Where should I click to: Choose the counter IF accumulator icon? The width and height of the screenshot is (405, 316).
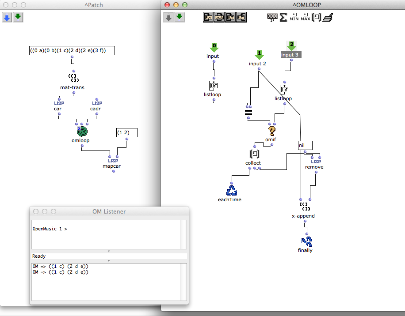pyautogui.click(x=272, y=17)
